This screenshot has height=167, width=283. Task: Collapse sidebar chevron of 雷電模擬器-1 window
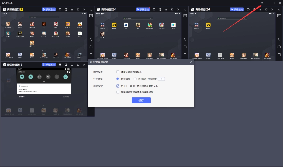click(x=185, y=9)
